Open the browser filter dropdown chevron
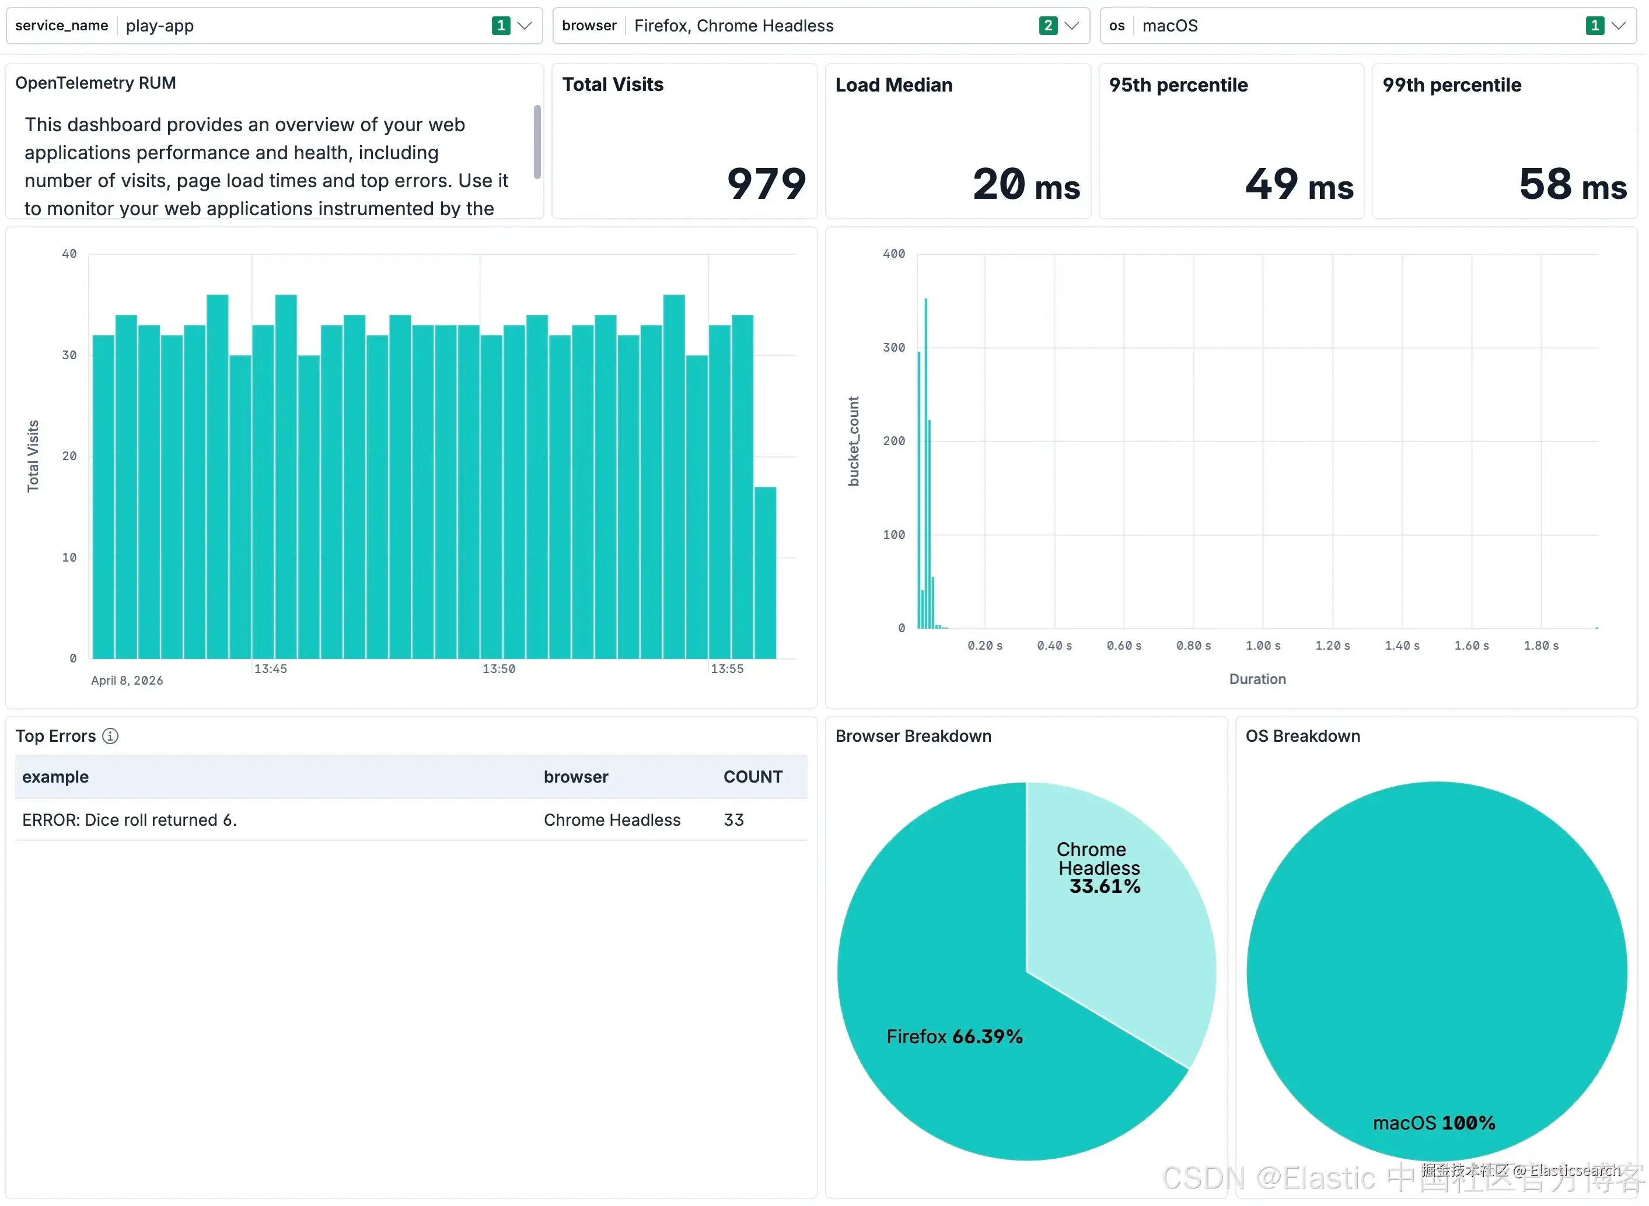This screenshot has width=1649, height=1206. point(1072,26)
